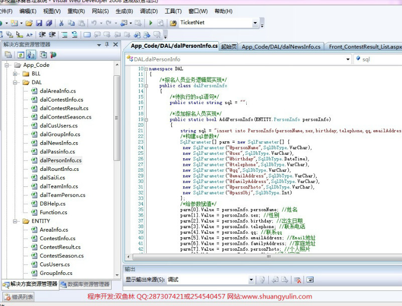The height and width of the screenshot is (306, 402).
Task: Switch to the 数据库资源管理器 tab
Action: pos(85,284)
